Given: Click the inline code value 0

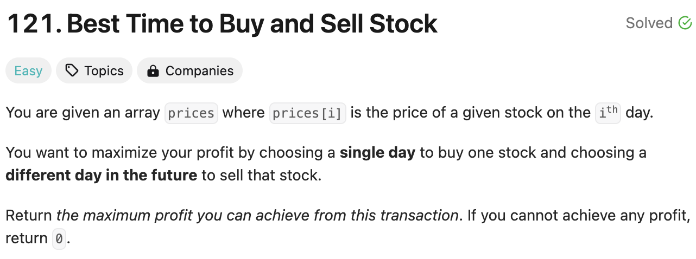Looking at the screenshot, I should pyautogui.click(x=59, y=238).
